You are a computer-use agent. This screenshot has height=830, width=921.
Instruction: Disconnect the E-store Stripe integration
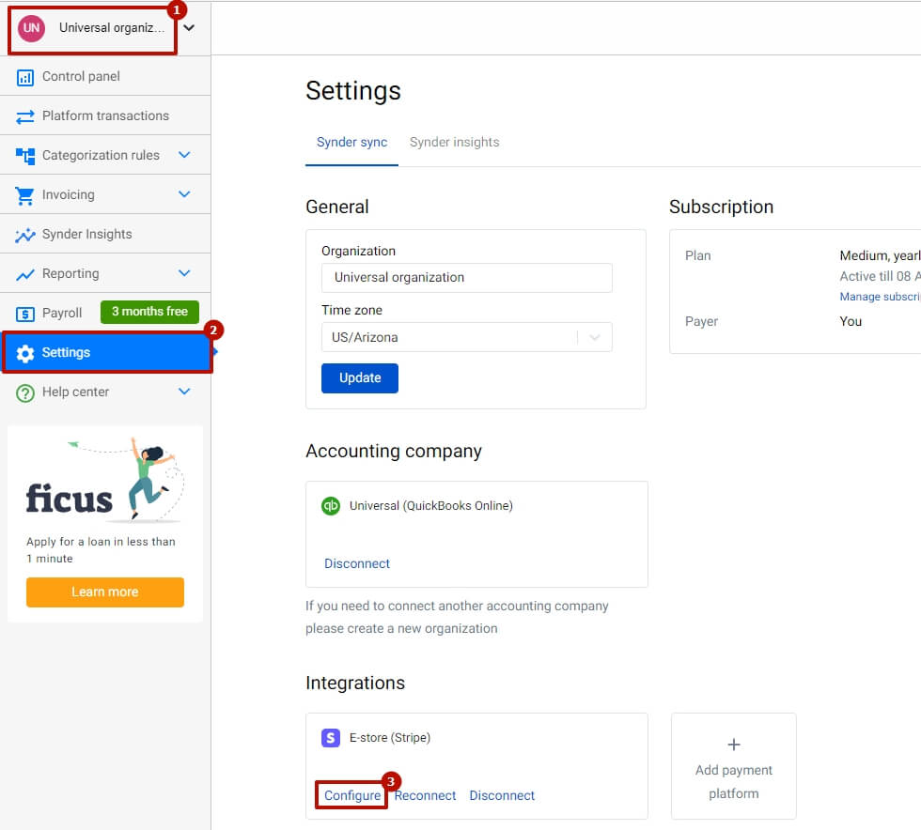pyautogui.click(x=502, y=795)
